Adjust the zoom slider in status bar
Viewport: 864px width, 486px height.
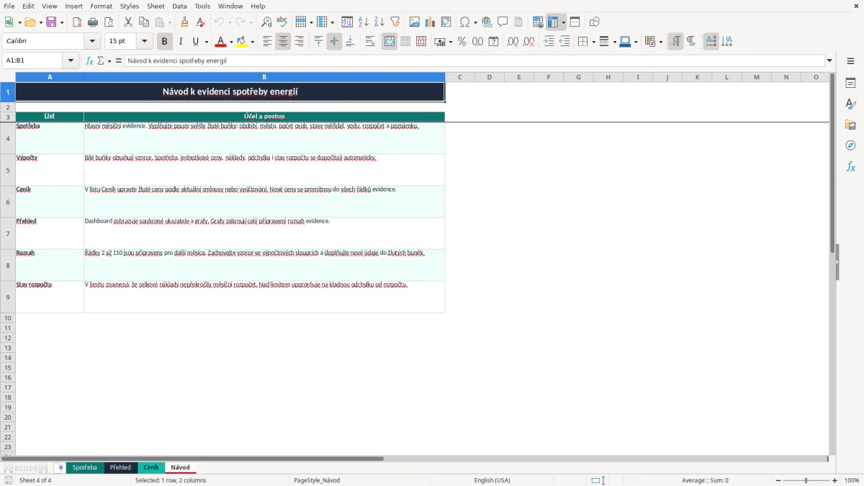pos(806,480)
